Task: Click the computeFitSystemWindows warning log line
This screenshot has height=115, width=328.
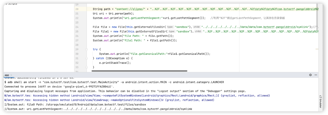Action: coord(137,96)
